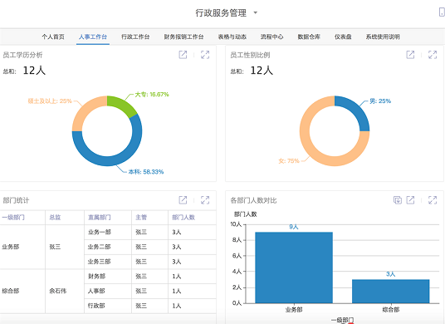Image resolution: width=445 pixels, height=324 pixels.
Task: Click the mobile device icon at top right
Action: pos(442,12)
